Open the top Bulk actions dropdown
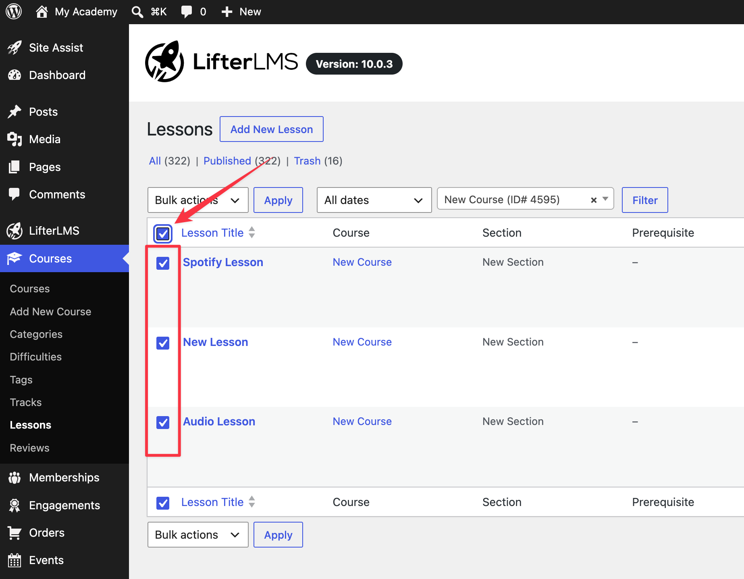Image resolution: width=744 pixels, height=579 pixels. point(198,200)
